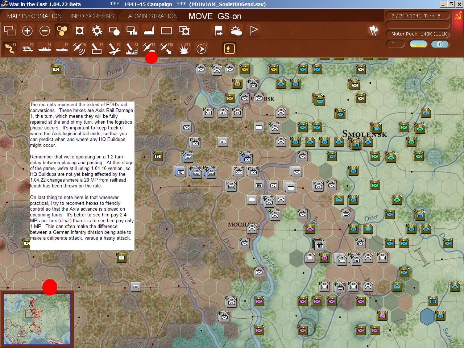Image resolution: width=464 pixels, height=348 pixels.
Task: Select F7 Bomb Airfield mode
Action: point(114,49)
